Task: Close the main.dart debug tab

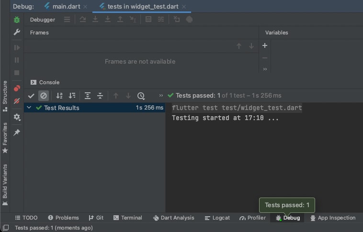Action: click(85, 7)
